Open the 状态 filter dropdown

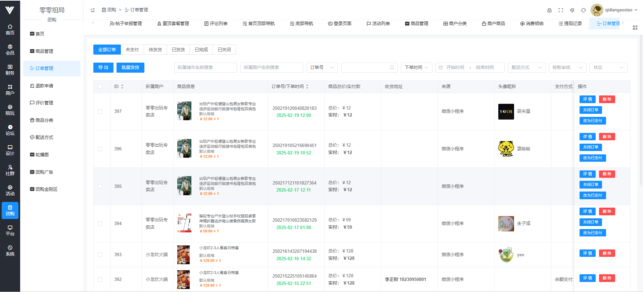(608, 68)
